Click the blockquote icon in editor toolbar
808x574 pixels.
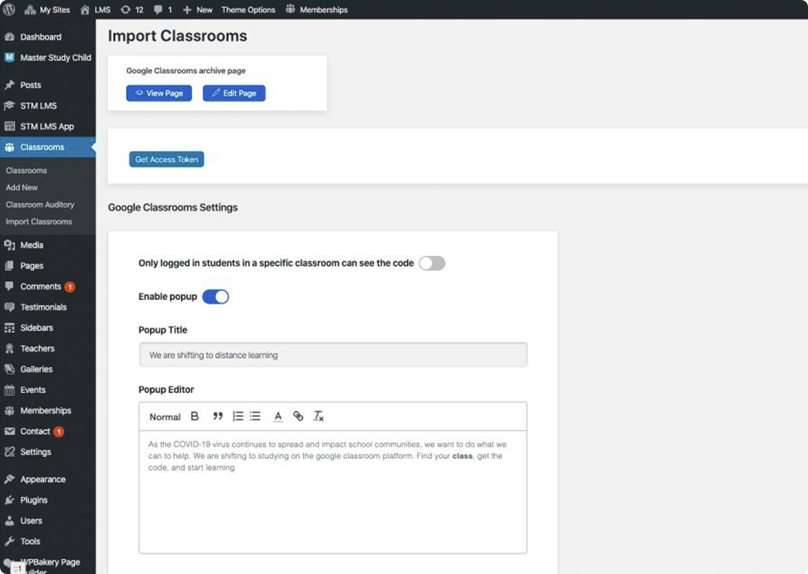click(218, 417)
